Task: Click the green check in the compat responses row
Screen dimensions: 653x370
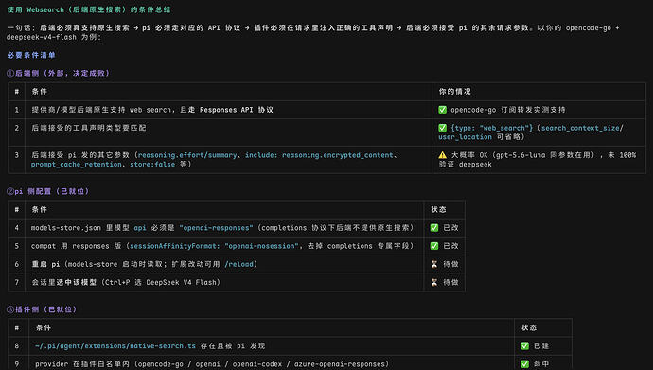Action: [434, 246]
